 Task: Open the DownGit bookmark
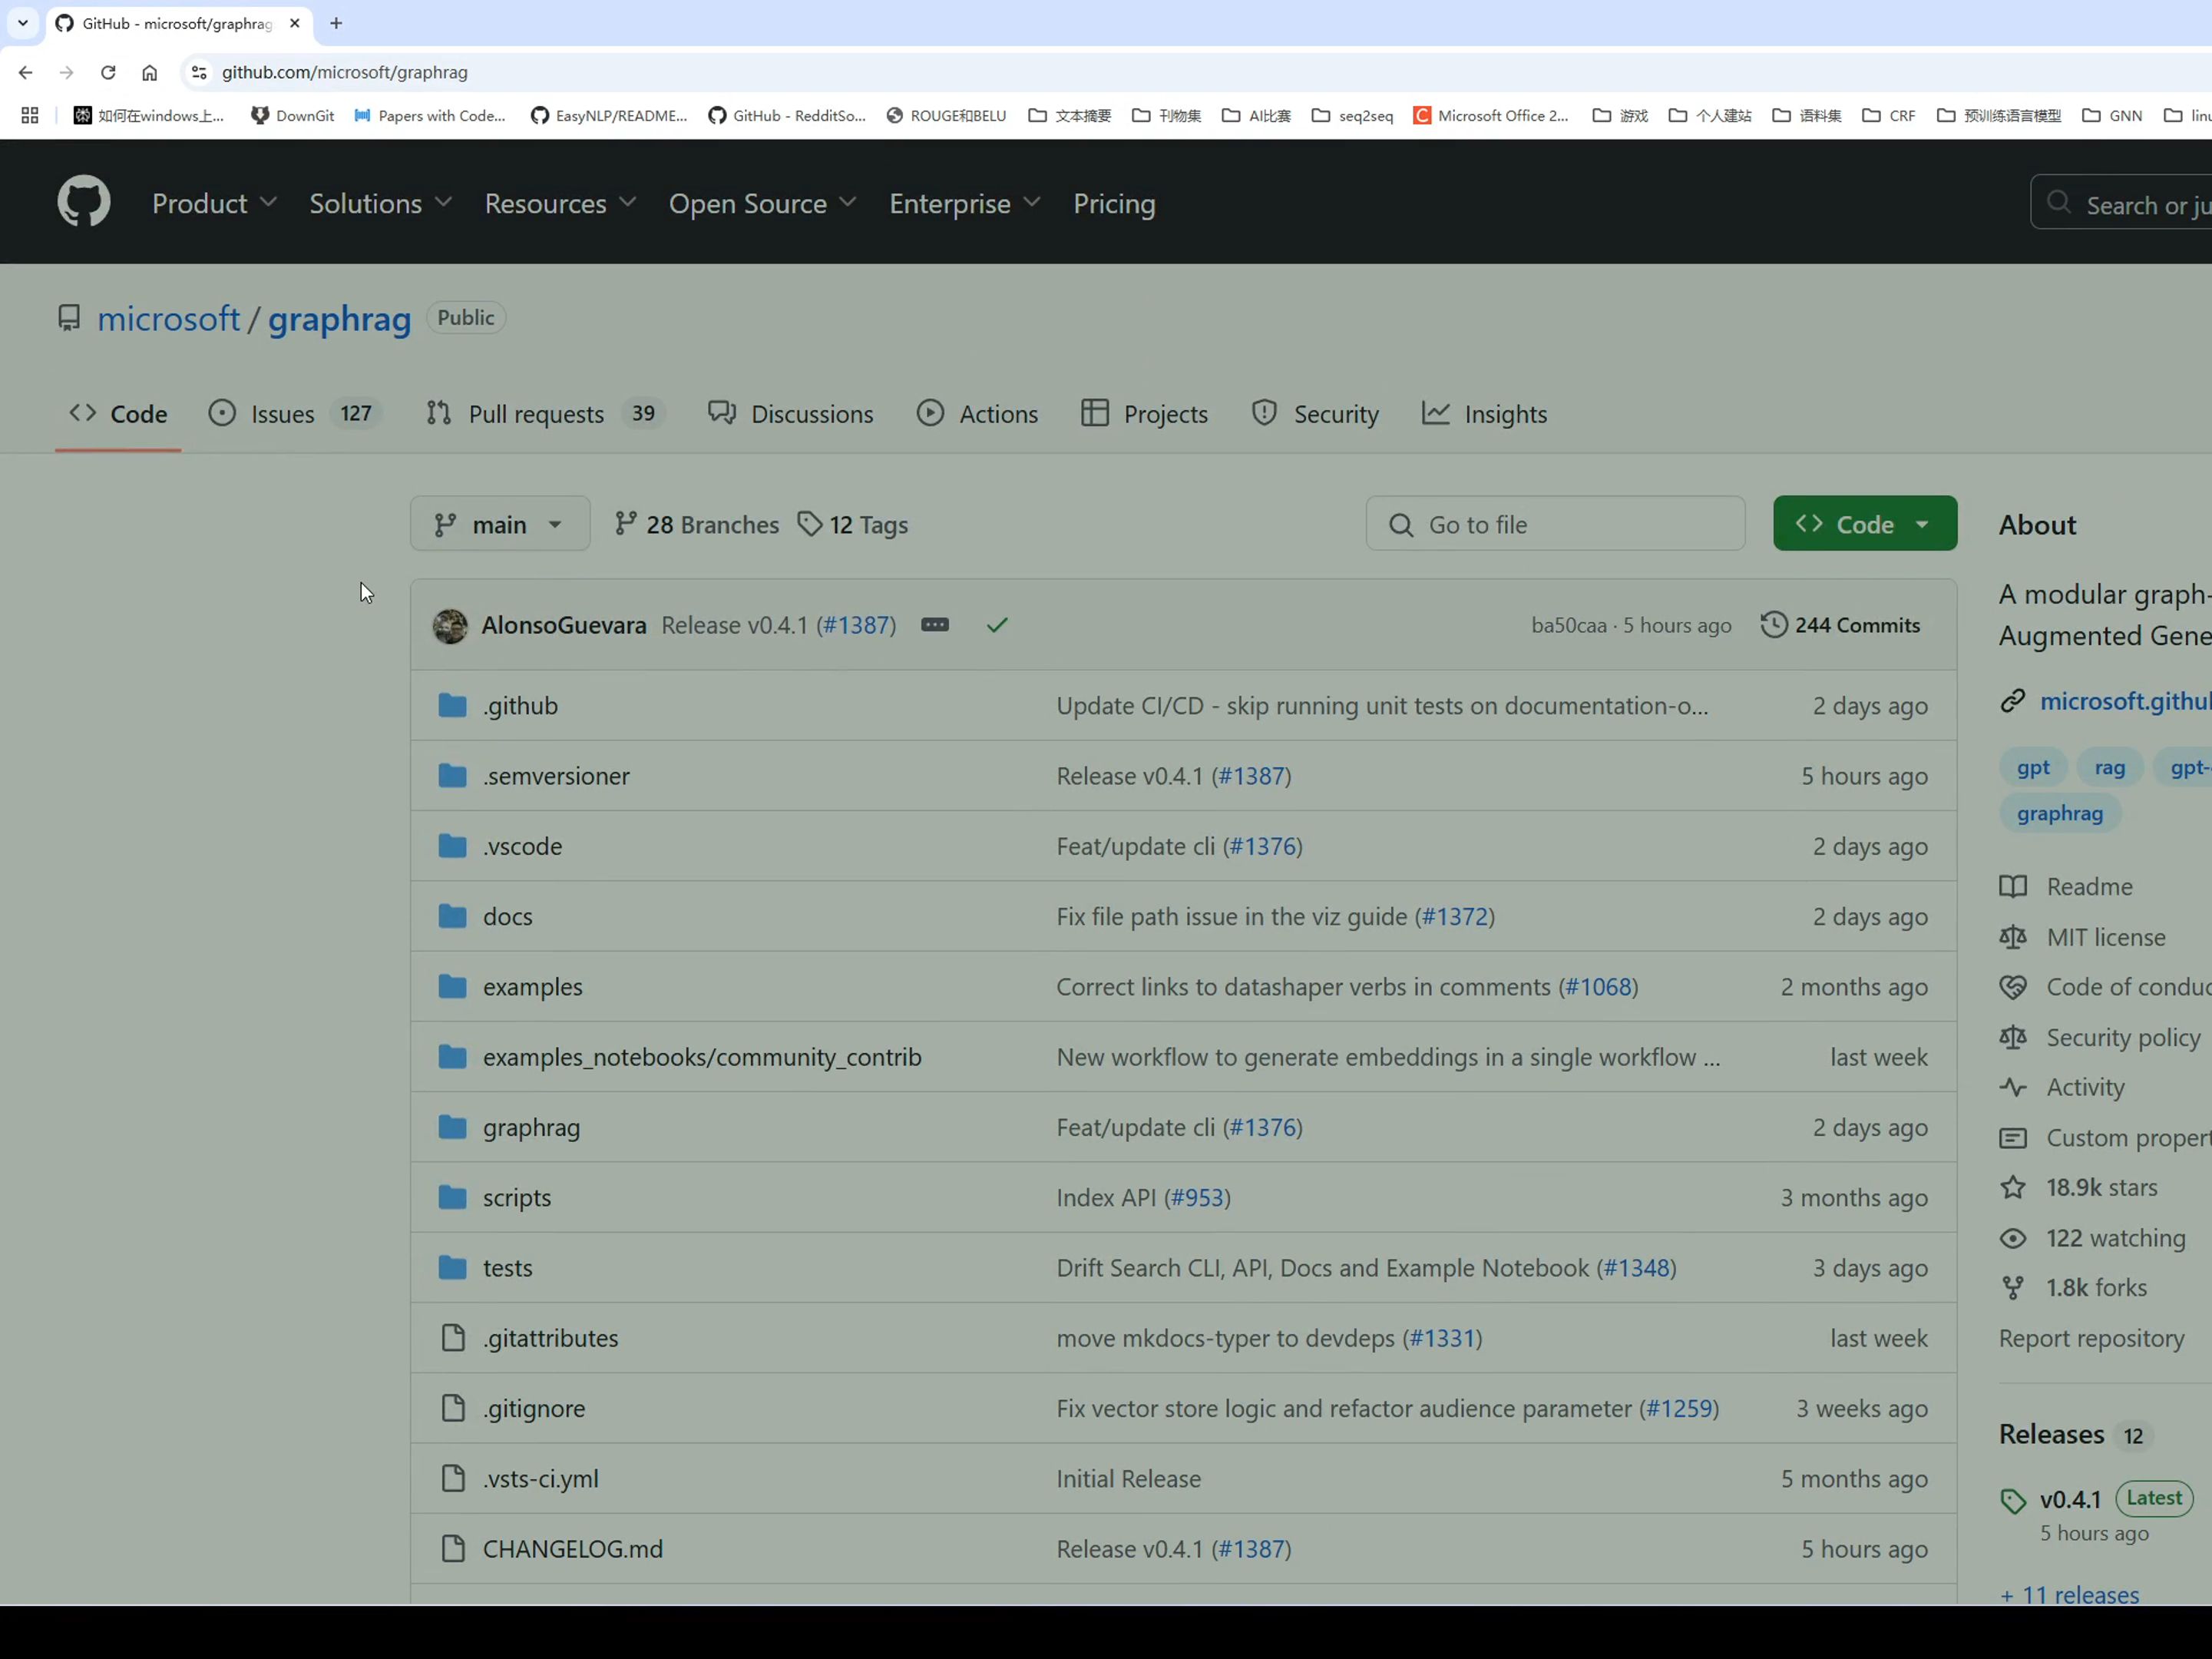coord(293,115)
